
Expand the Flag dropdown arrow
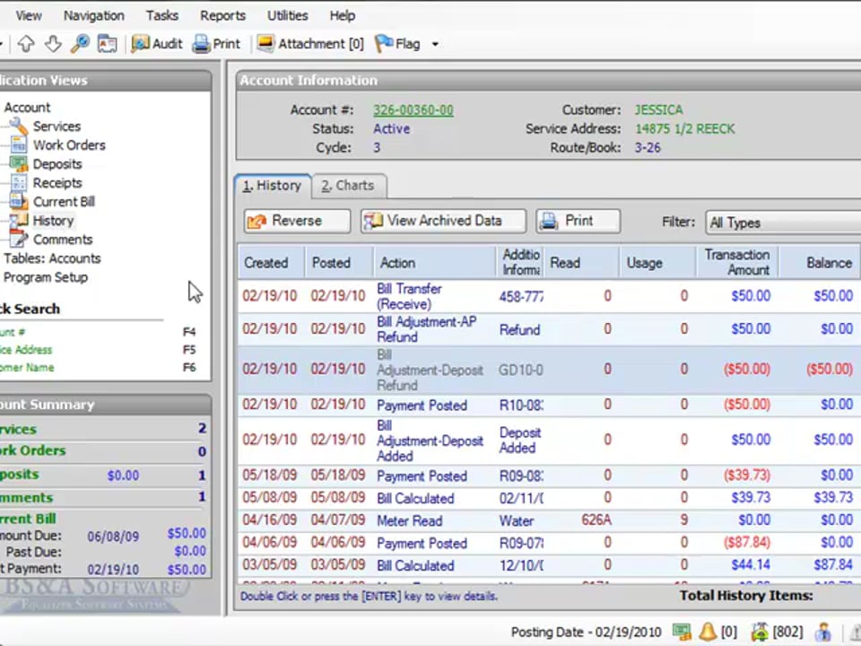tap(435, 44)
